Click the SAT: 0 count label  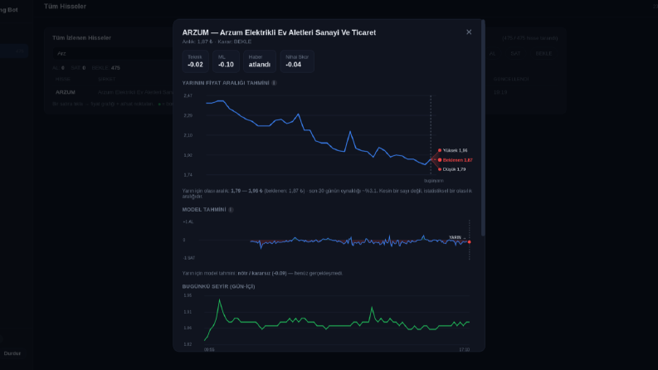click(x=78, y=68)
